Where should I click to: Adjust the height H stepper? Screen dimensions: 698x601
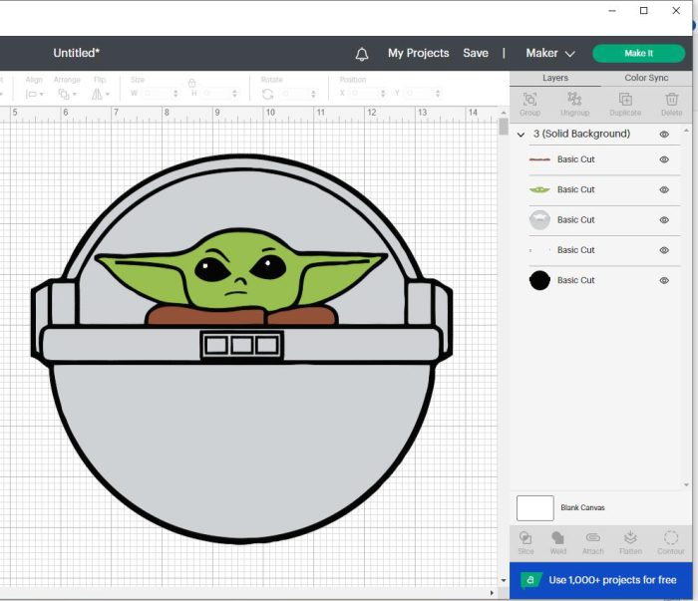[x=235, y=94]
